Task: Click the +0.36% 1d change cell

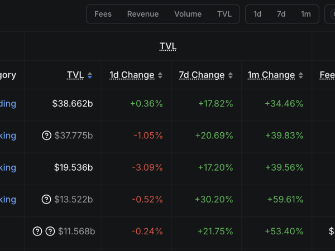Action: 146,104
